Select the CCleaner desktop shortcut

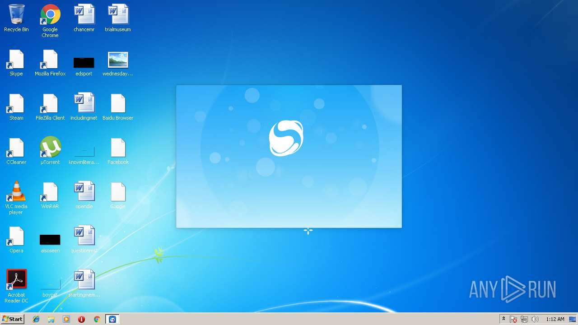[16, 151]
